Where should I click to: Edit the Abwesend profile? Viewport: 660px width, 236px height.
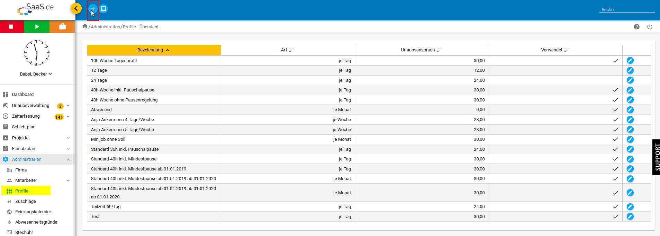point(630,110)
